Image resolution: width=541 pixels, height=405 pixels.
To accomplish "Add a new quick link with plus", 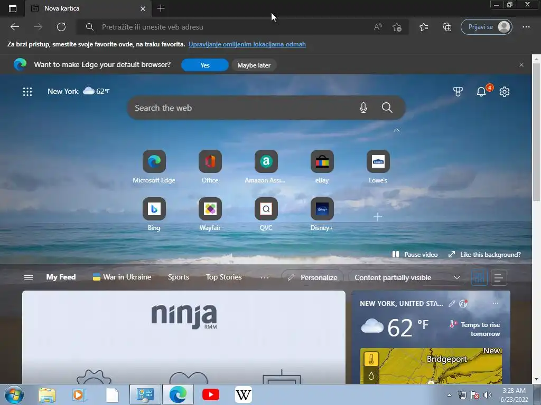I will (378, 217).
